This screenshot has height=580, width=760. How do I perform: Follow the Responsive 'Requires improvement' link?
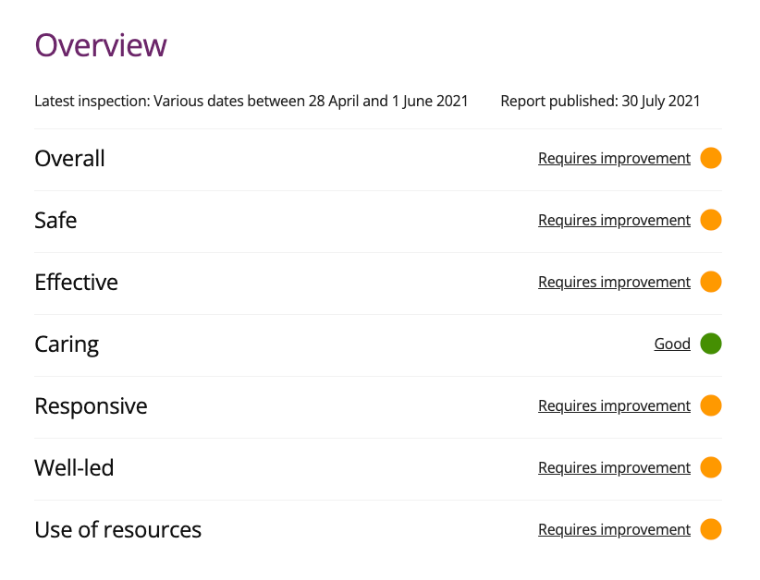[x=614, y=405]
